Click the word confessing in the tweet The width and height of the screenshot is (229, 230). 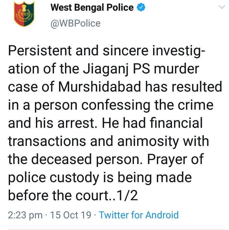pyautogui.click(x=116, y=105)
